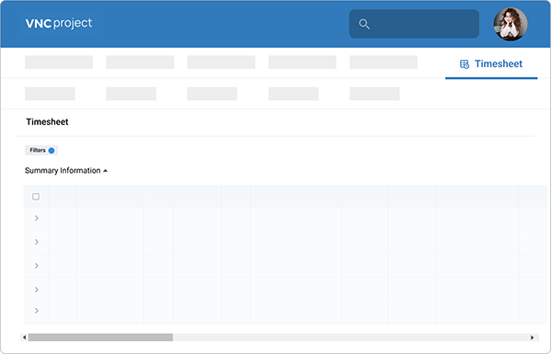The image size is (552, 354).
Task: Open the Timesheet tab
Action: click(x=491, y=63)
